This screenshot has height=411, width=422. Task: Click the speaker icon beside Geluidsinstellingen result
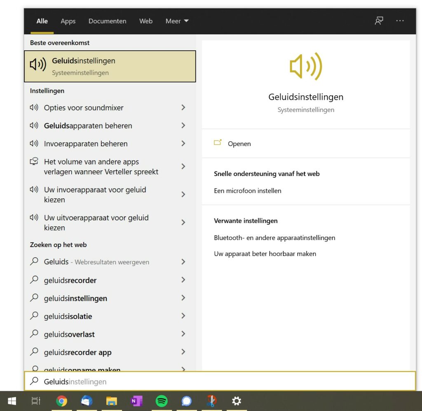(x=38, y=64)
